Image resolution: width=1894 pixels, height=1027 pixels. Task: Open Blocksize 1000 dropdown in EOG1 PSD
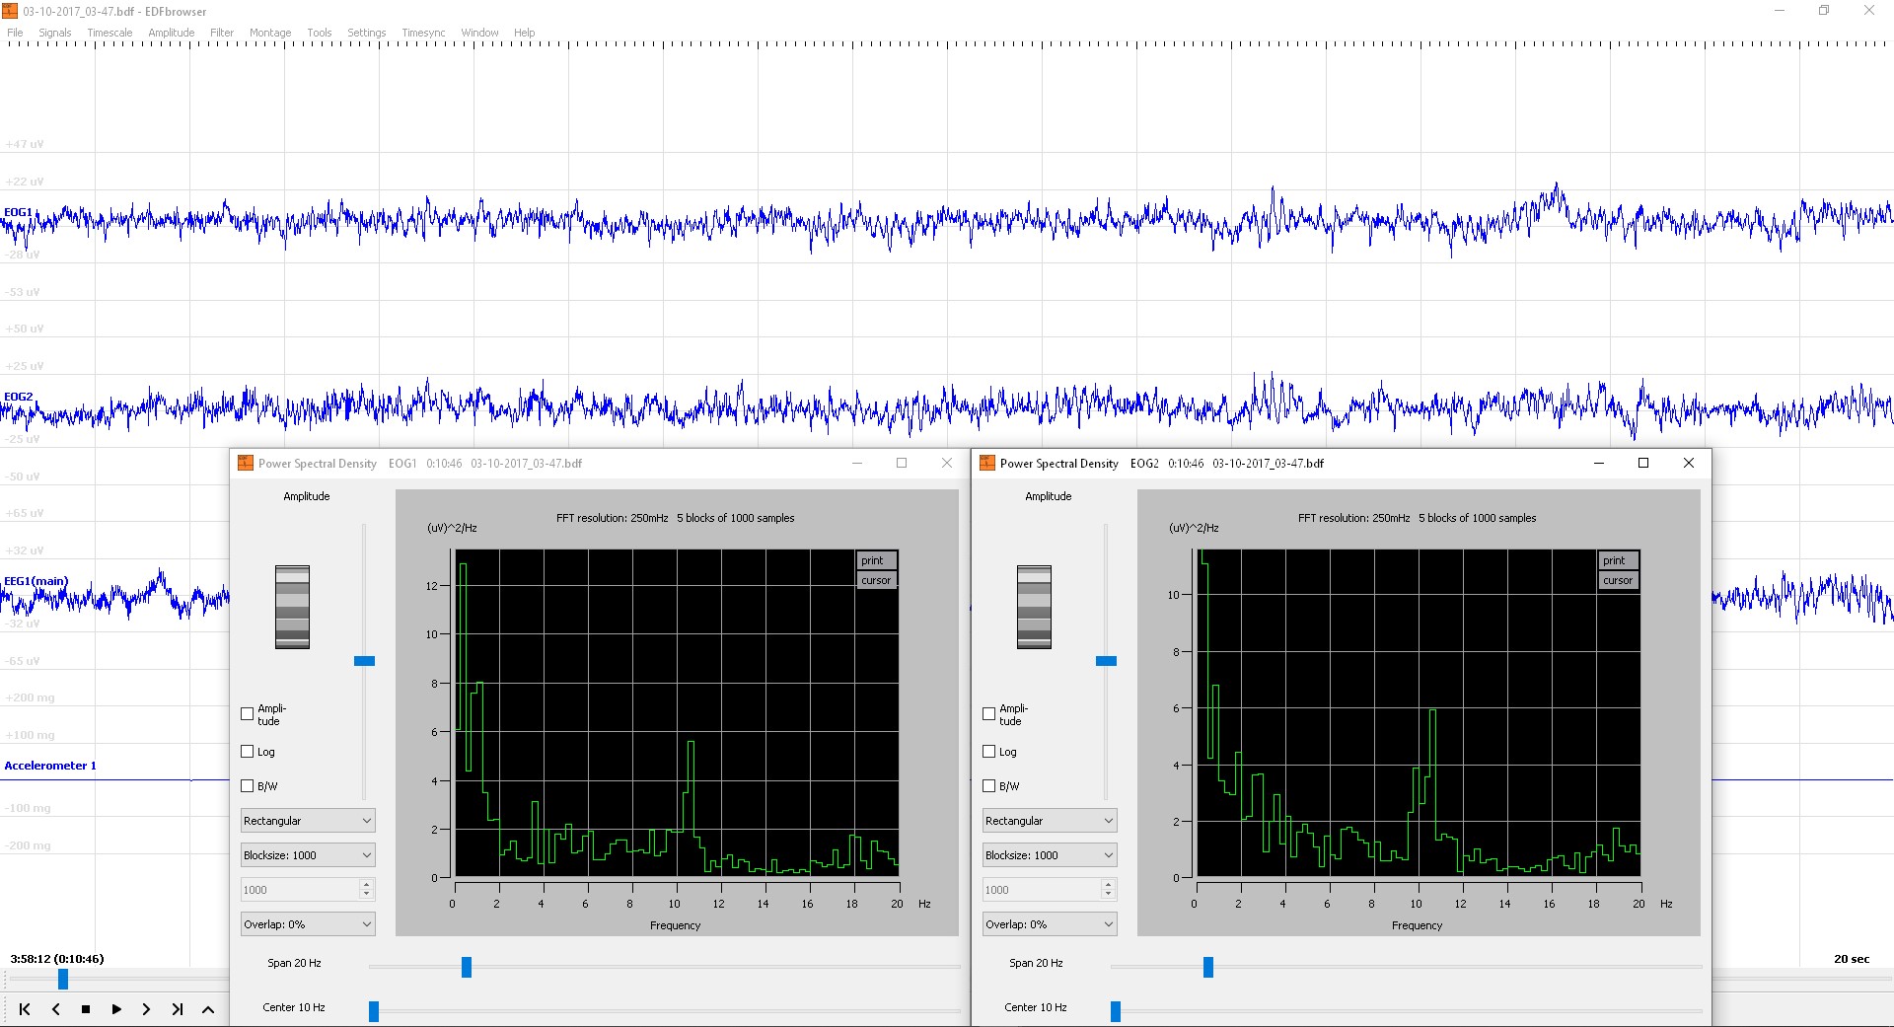(x=308, y=855)
